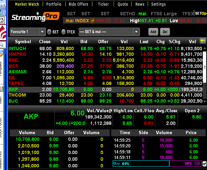Select the SET radio button
This screenshot has width=207, height=170.
[49, 32]
